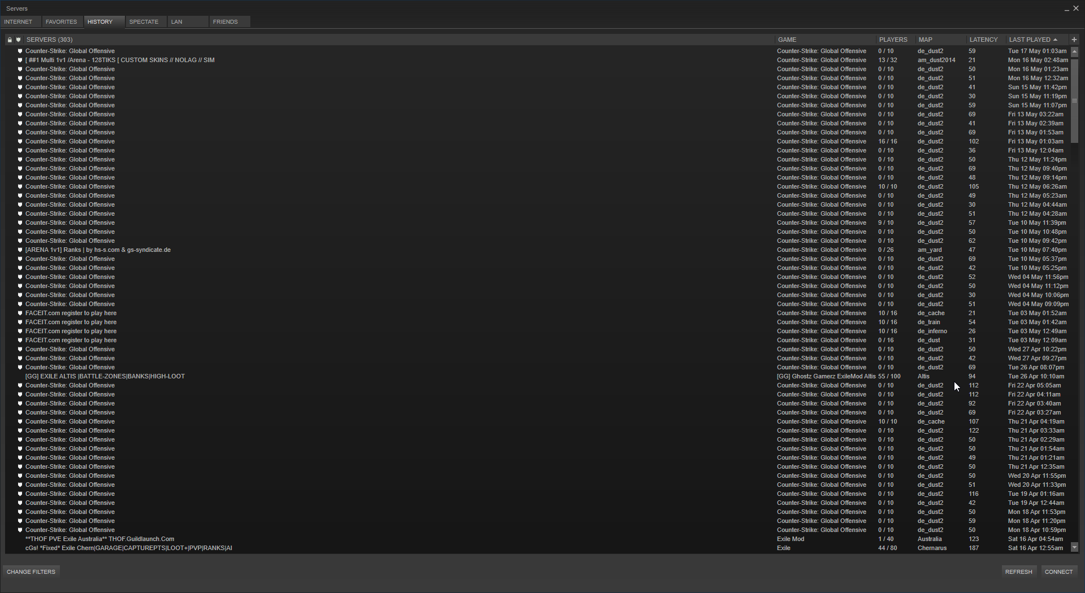Click the vertical scrollbar thumb of server list

tap(1074, 100)
